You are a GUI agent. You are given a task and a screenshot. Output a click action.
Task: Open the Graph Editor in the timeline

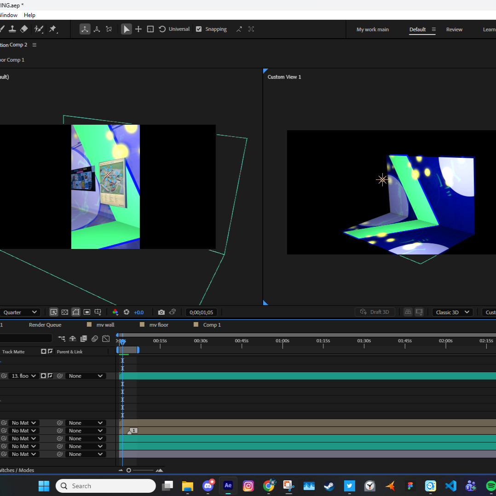click(106, 338)
